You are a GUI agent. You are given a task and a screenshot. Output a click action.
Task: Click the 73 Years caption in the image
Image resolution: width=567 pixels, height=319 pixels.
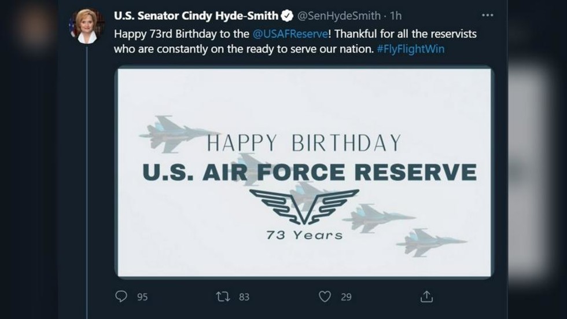coord(304,235)
